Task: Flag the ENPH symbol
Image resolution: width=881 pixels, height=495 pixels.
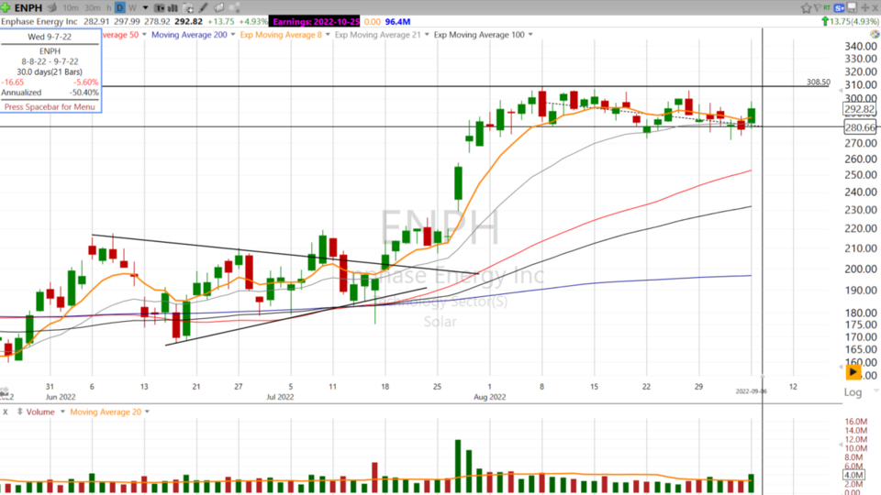Action: pyautogui.click(x=817, y=8)
